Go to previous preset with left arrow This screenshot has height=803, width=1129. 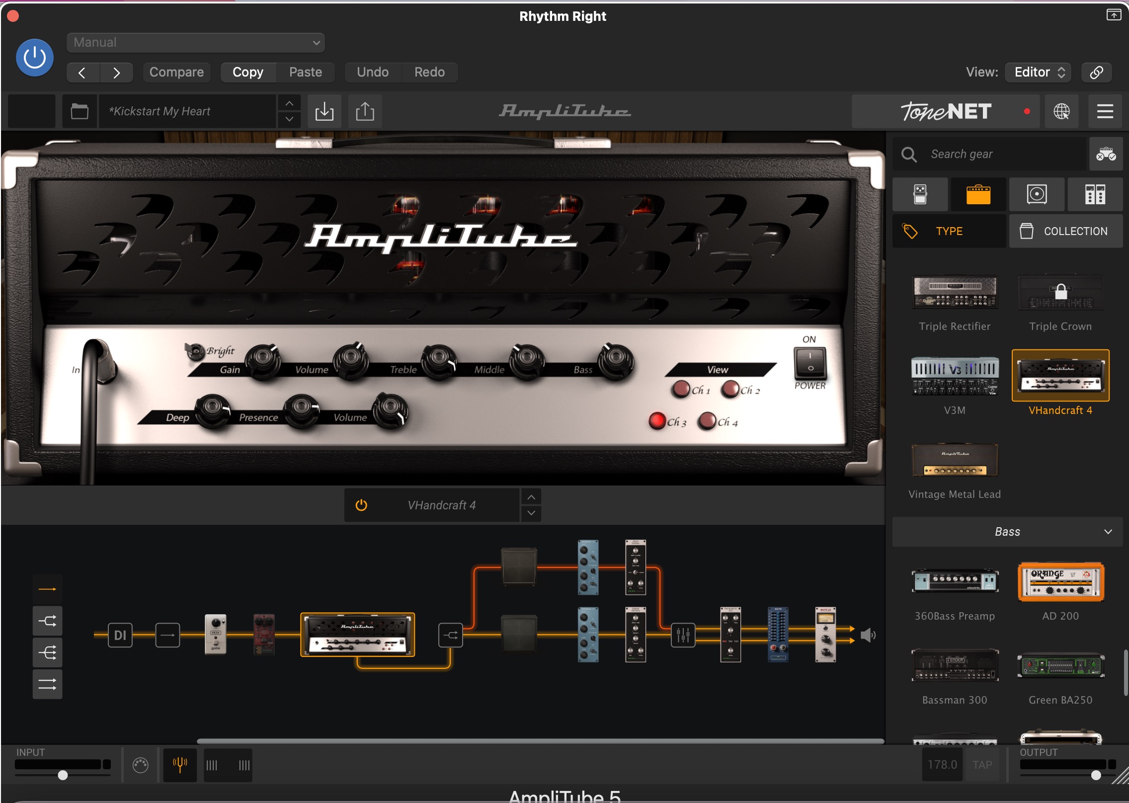[82, 73]
